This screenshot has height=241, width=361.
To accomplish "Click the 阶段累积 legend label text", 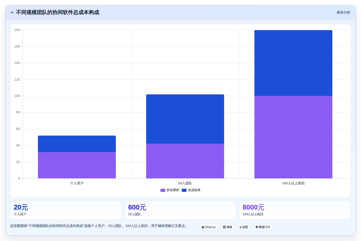I will pyautogui.click(x=173, y=190).
